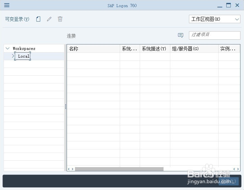
Task: Click into the 过滤项目 filter field
Action: [x=215, y=35]
